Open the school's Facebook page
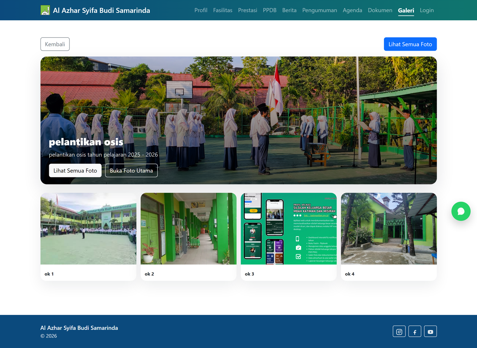The height and width of the screenshot is (348, 477). (415, 331)
